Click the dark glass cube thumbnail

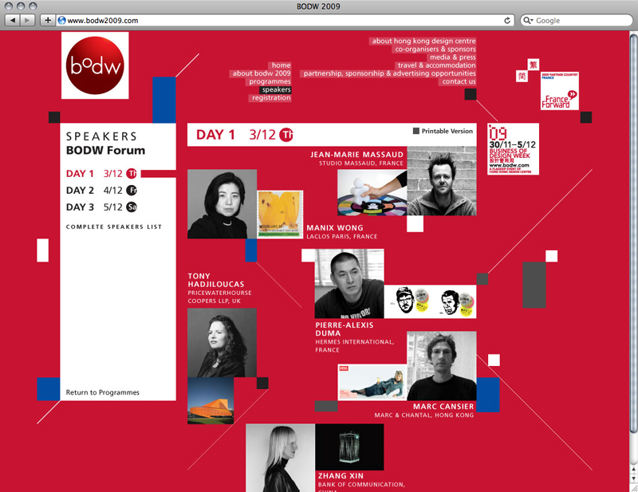[349, 447]
